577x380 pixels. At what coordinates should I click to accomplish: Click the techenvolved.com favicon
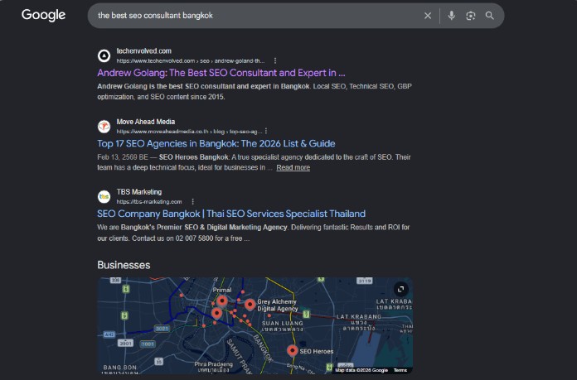click(x=104, y=55)
